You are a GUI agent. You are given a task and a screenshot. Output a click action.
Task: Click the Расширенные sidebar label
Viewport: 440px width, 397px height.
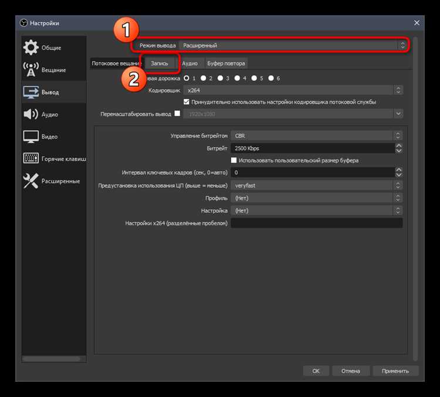(60, 181)
